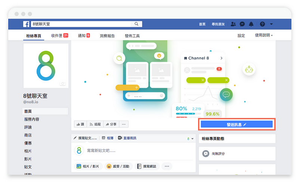The width and height of the screenshot is (299, 186).
Task: Go to 首頁 in the blue top bar
Action: coord(202,24)
